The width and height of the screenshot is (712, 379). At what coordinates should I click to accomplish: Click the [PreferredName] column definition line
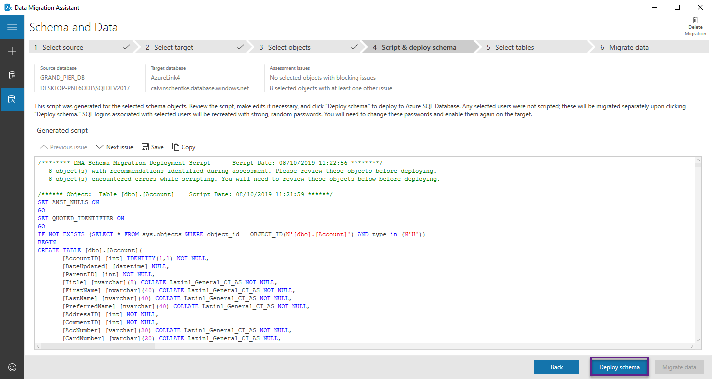(186, 306)
